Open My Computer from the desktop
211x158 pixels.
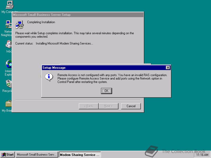pos(9,5)
